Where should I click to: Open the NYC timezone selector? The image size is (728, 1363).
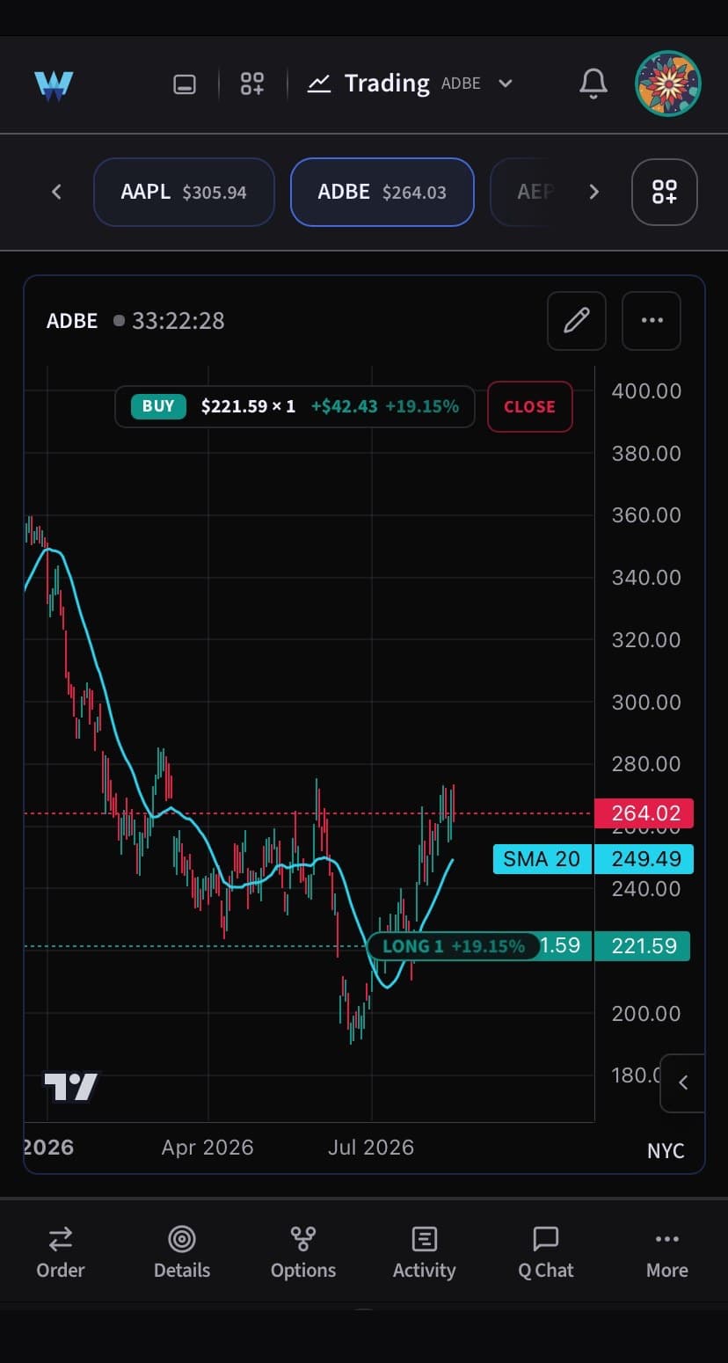pos(666,1150)
